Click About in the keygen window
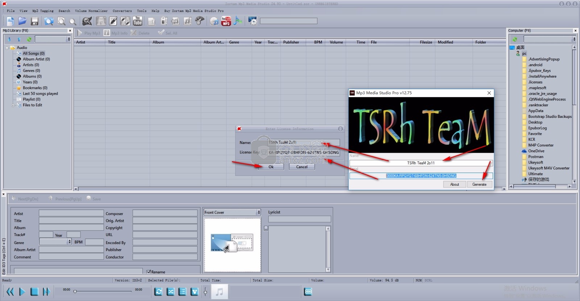The image size is (580, 301). tap(455, 184)
